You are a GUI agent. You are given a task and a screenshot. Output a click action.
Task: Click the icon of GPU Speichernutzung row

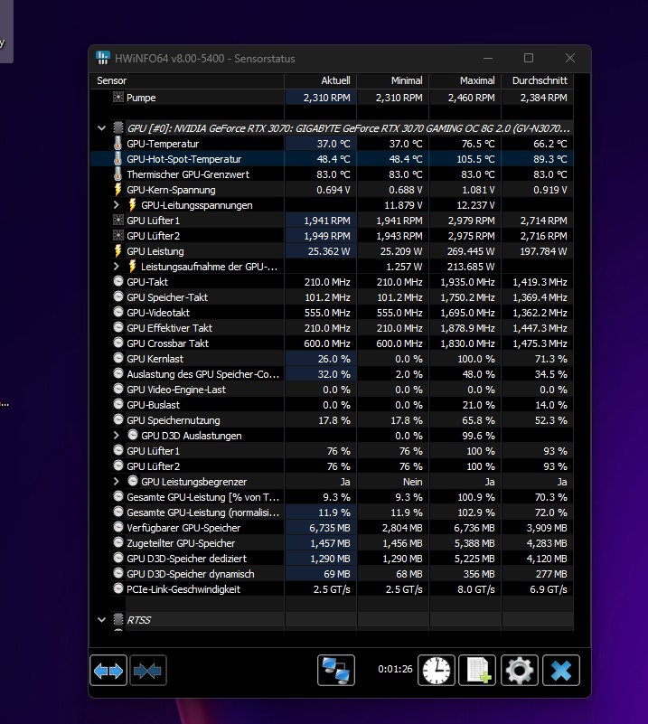118,419
